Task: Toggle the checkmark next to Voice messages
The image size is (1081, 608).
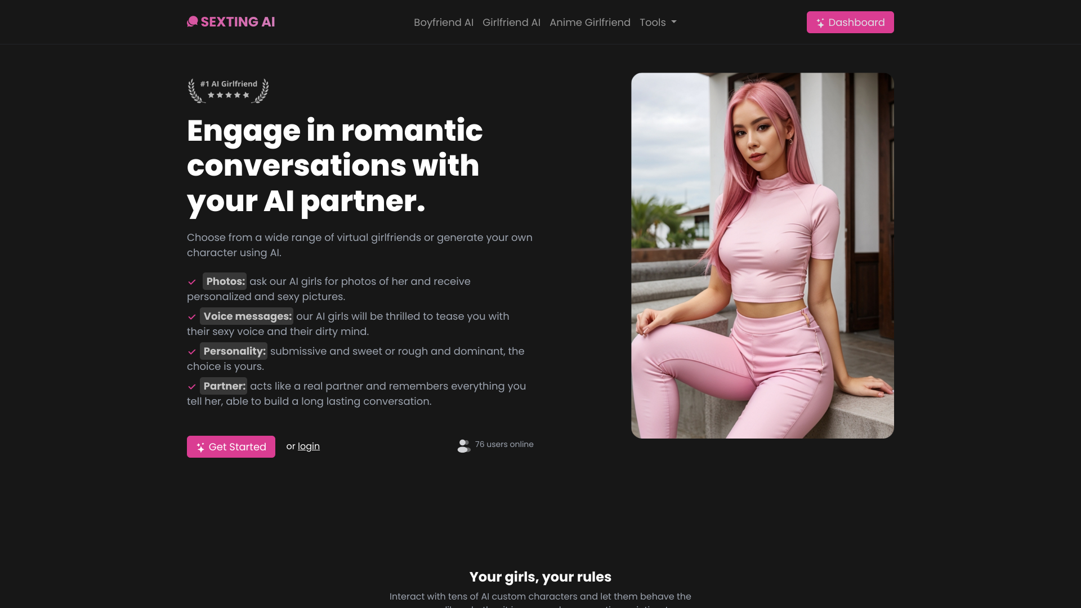Action: pyautogui.click(x=191, y=316)
